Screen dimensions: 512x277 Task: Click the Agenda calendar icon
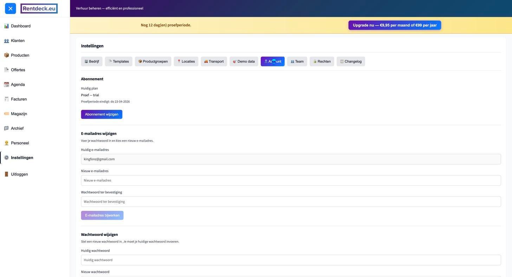tap(6, 85)
